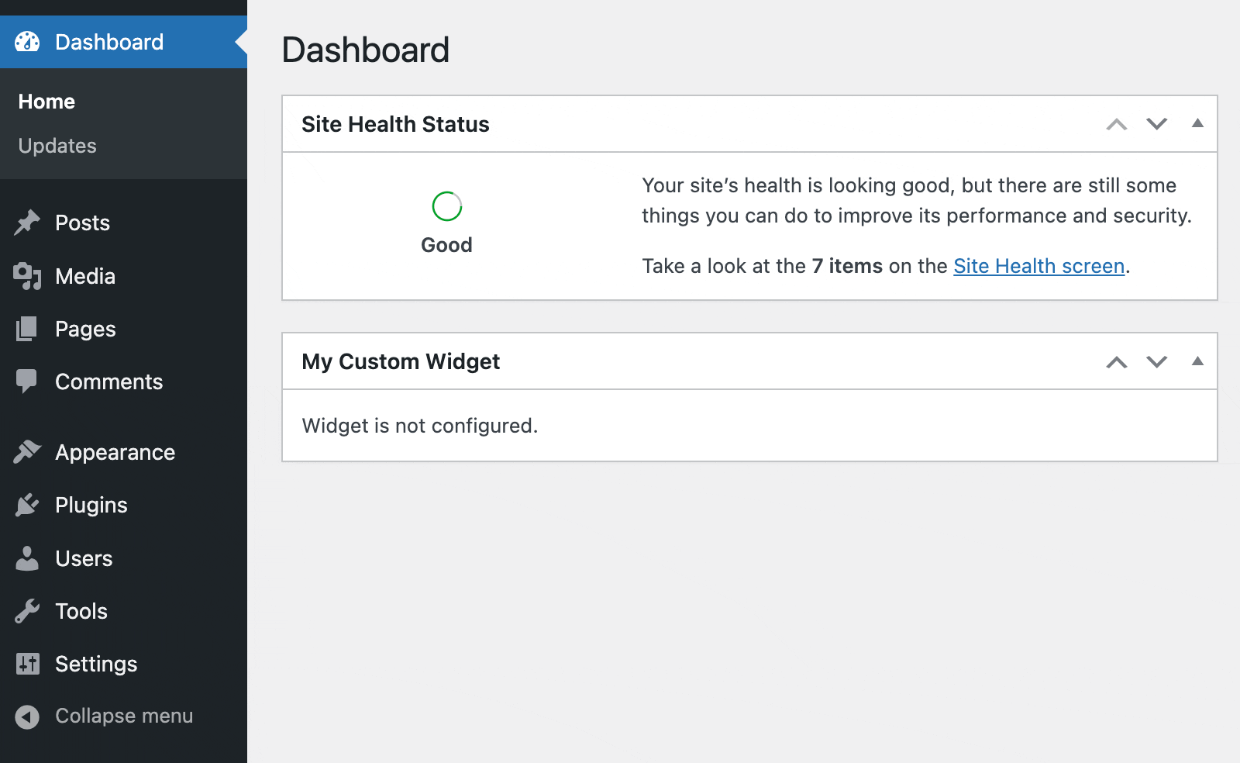This screenshot has height=763, width=1240.
Task: Select the Media library icon
Action: 26,276
